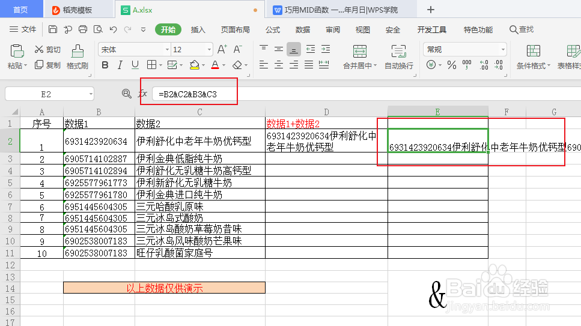The height and width of the screenshot is (326, 581).
Task: Click the eraser clear-format icon
Action: [x=237, y=65]
